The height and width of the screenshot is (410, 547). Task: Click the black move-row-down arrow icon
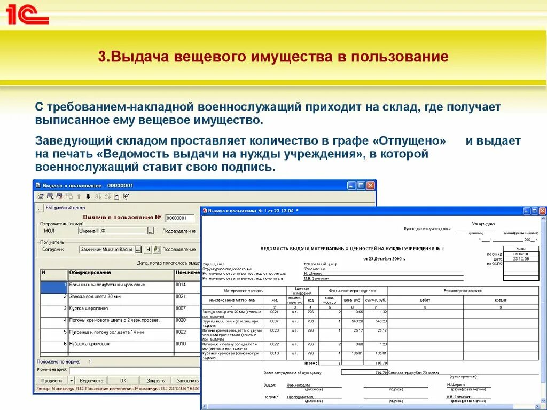pyautogui.click(x=88, y=196)
